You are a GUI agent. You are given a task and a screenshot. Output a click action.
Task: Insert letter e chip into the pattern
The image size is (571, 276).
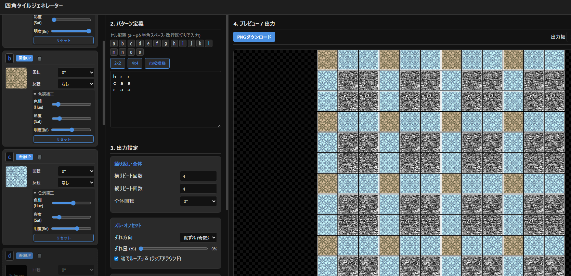[x=148, y=43]
